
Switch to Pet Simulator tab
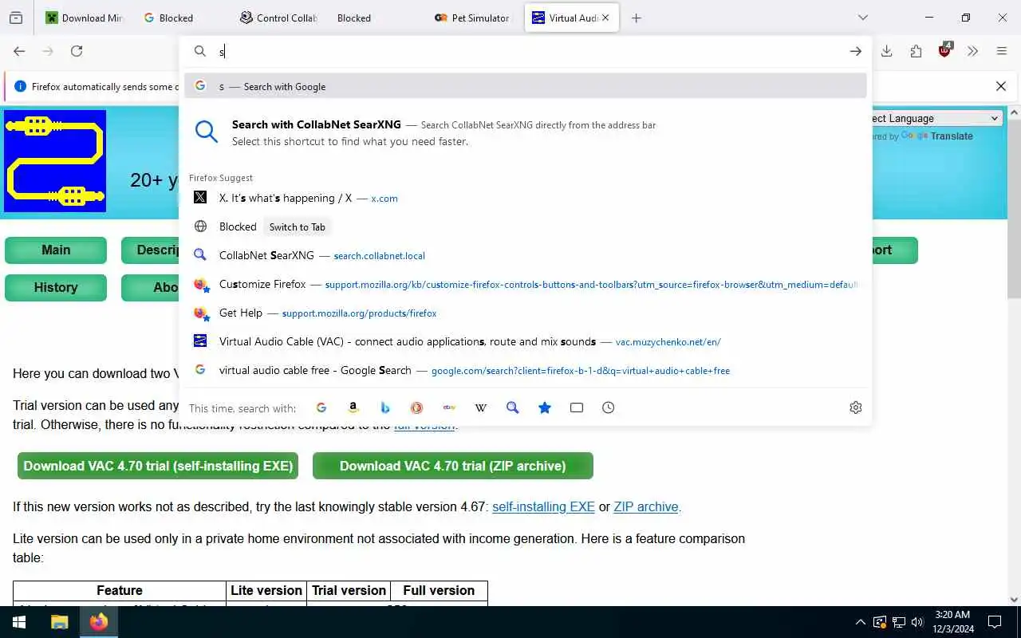[474, 18]
